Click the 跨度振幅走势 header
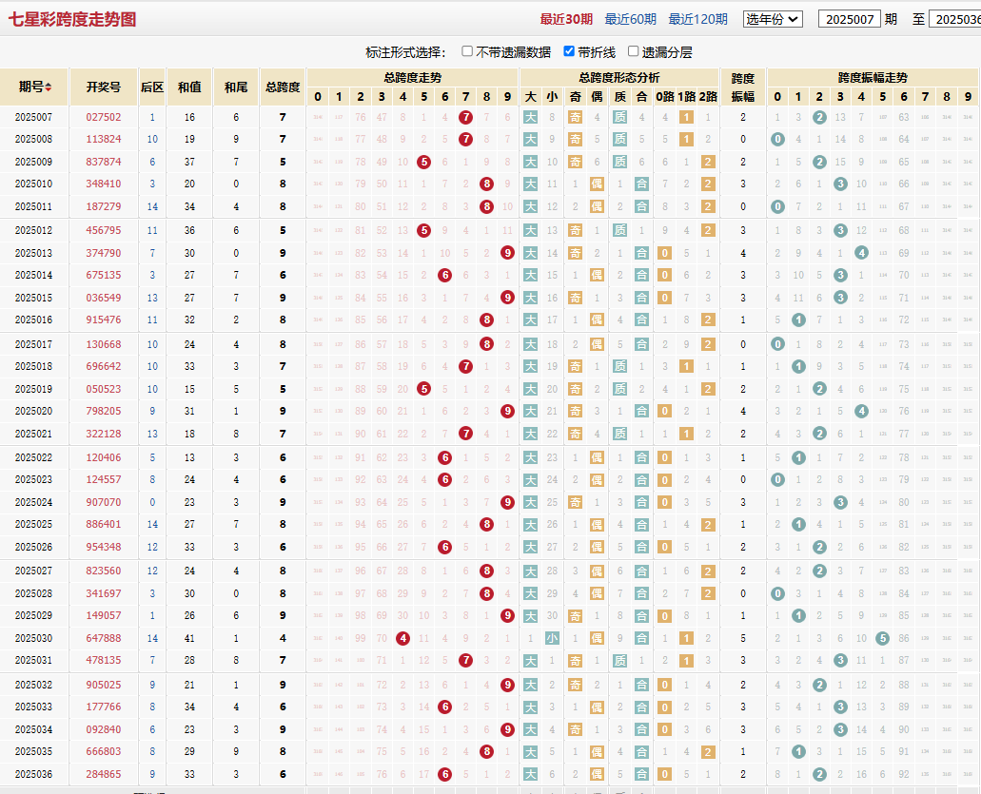981x794 pixels. 873,78
